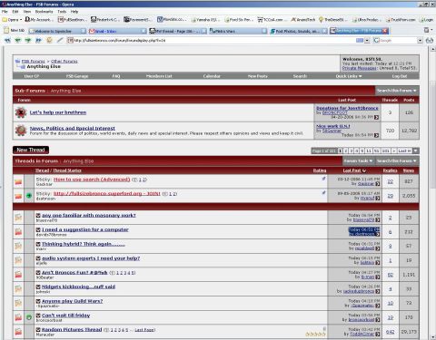This screenshot has width=436, height=340.
Task: Open the Edit menu
Action: [x=15, y=12]
